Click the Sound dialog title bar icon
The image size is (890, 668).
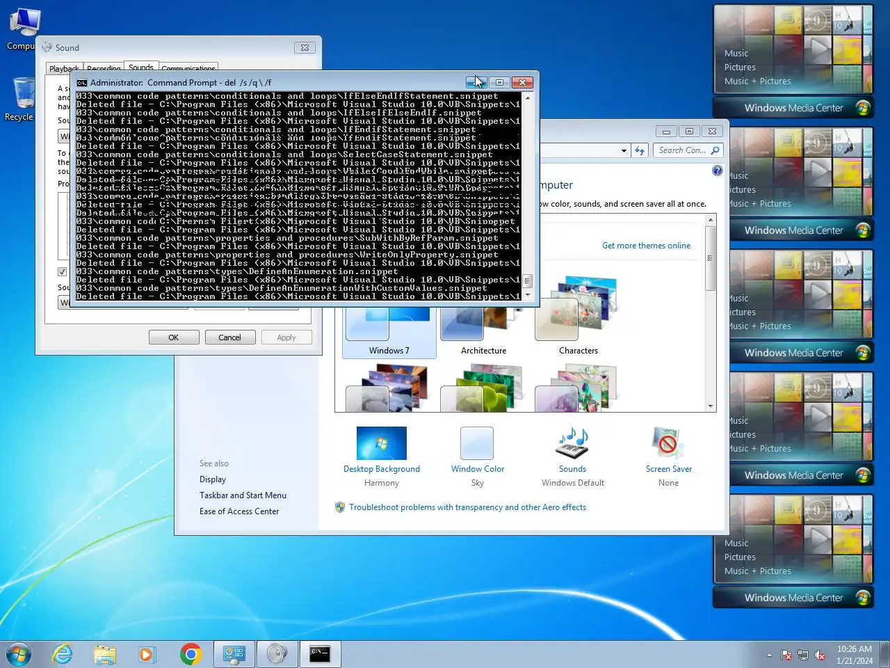coord(47,47)
